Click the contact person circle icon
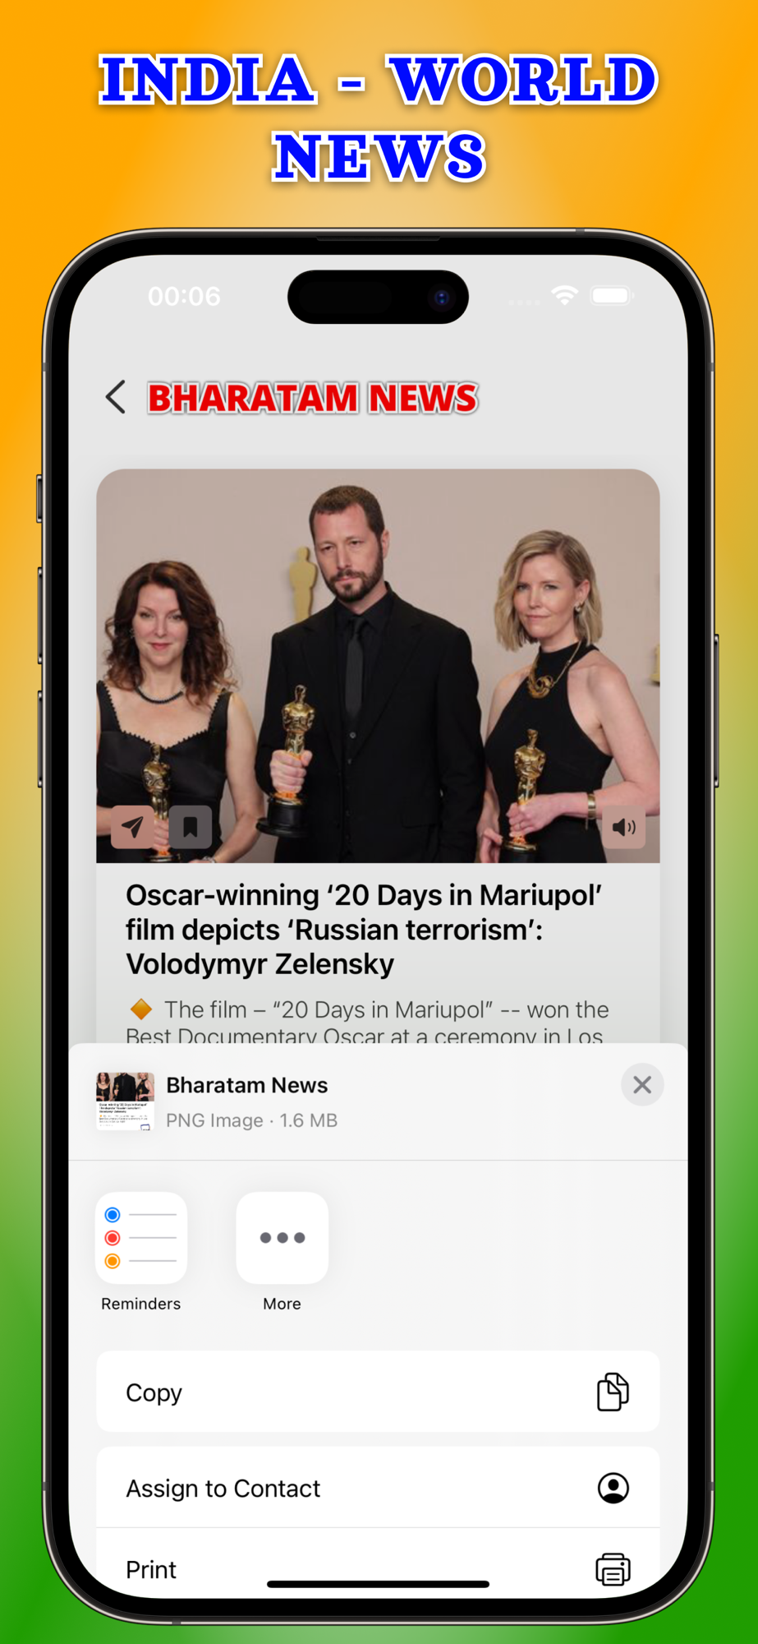This screenshot has width=758, height=1644. [613, 1488]
